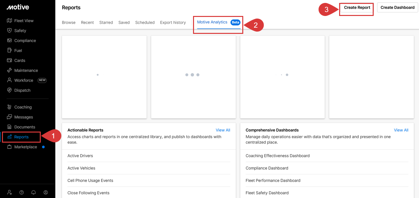Viewport: 419px width, 198px height.
Task: Open notifications bell icon
Action: click(34, 192)
